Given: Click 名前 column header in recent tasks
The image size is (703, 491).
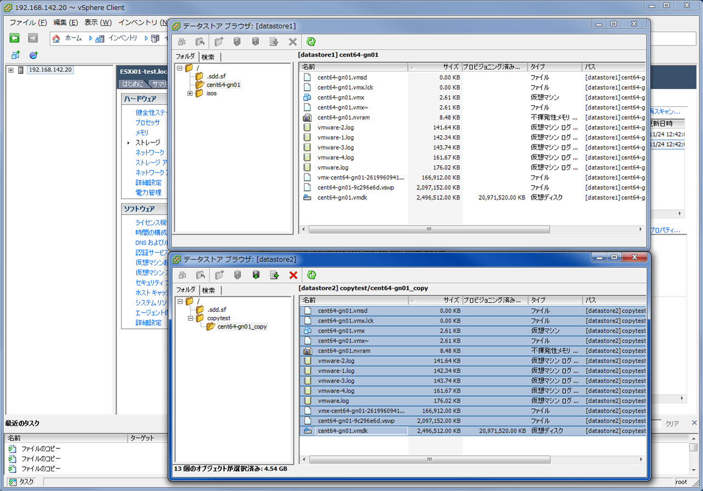Looking at the screenshot, I should tap(66, 438).
